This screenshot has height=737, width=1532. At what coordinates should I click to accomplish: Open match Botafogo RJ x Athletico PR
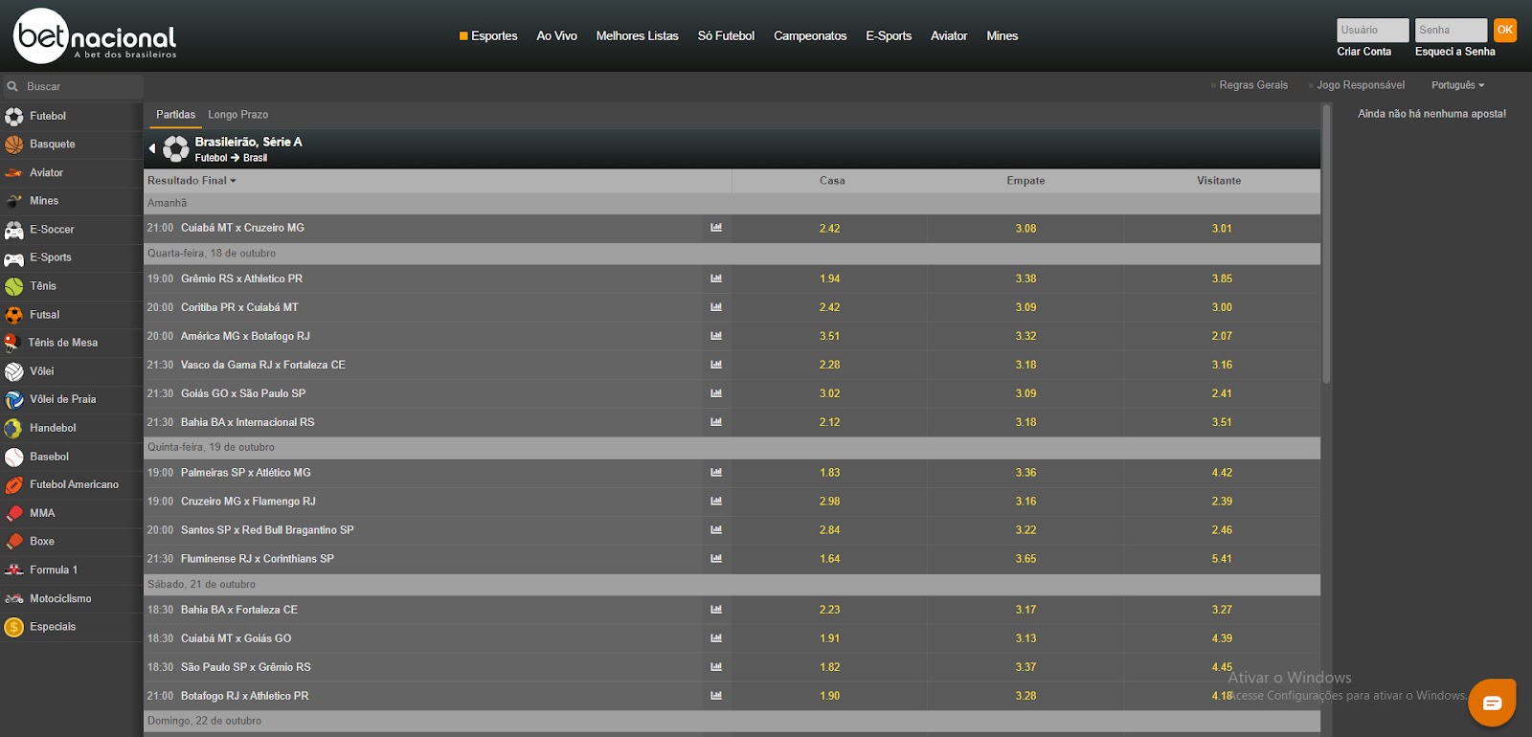[245, 696]
